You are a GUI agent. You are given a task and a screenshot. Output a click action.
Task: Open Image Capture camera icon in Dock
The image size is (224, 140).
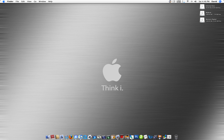[90, 137]
